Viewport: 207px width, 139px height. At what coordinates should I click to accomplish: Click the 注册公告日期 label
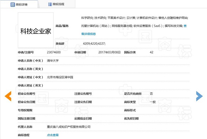coord(83,102)
